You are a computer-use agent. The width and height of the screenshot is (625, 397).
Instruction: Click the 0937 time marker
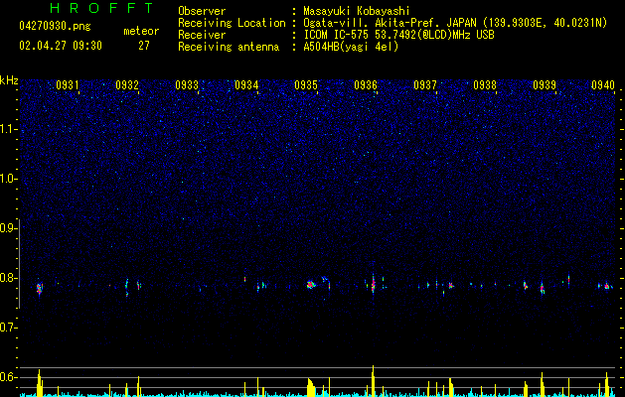click(425, 85)
